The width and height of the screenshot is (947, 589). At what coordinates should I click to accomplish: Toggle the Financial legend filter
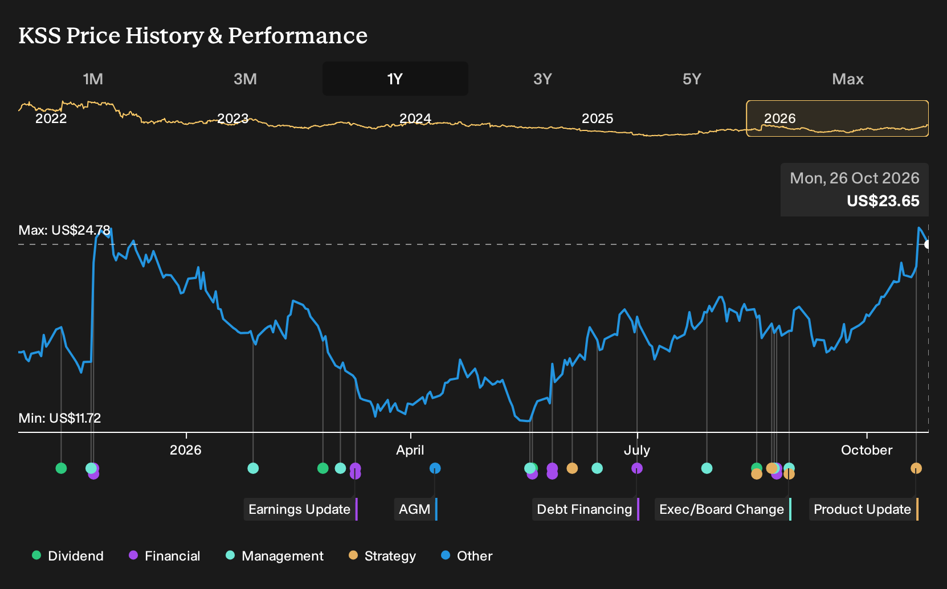[165, 555]
